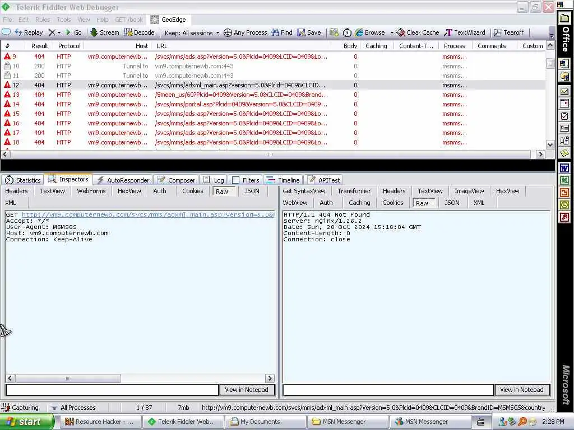
Task: Select request Cookies inspector tab
Action: pyautogui.click(x=193, y=191)
